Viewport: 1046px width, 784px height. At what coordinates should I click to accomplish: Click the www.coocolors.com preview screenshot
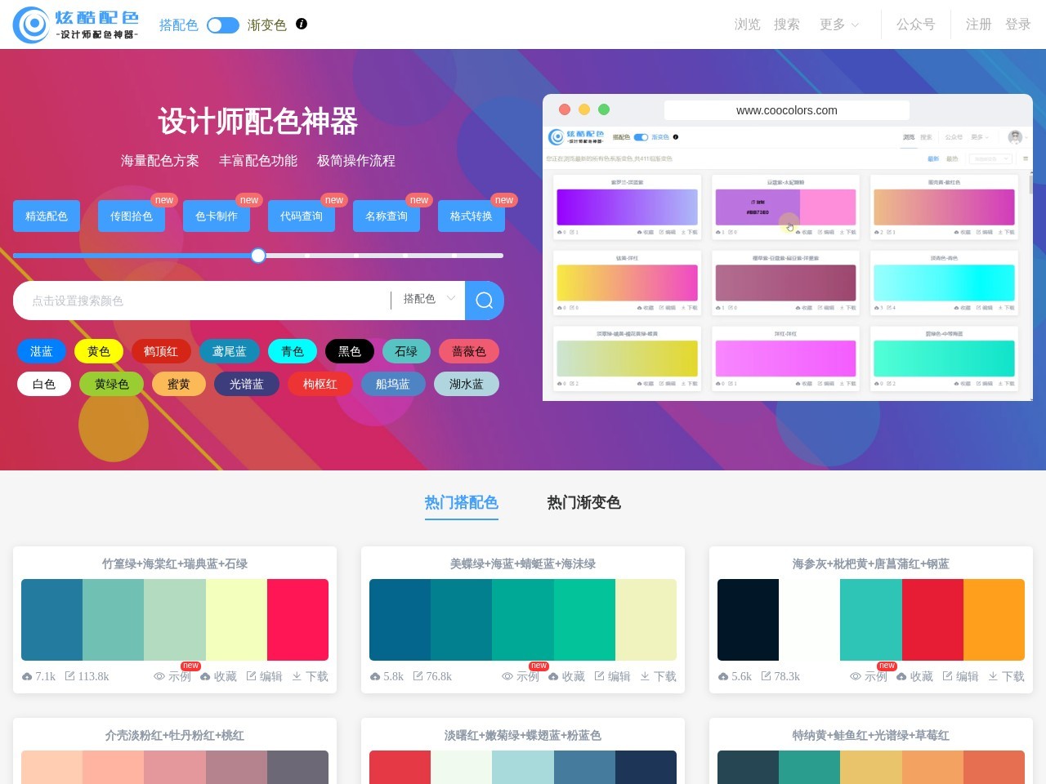click(x=788, y=248)
